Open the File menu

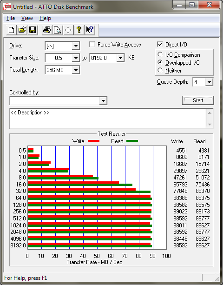11,18
